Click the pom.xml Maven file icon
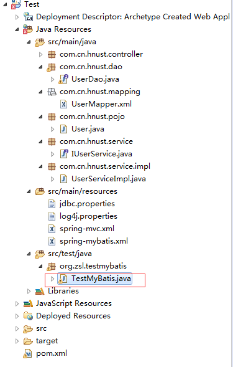 tap(27, 354)
